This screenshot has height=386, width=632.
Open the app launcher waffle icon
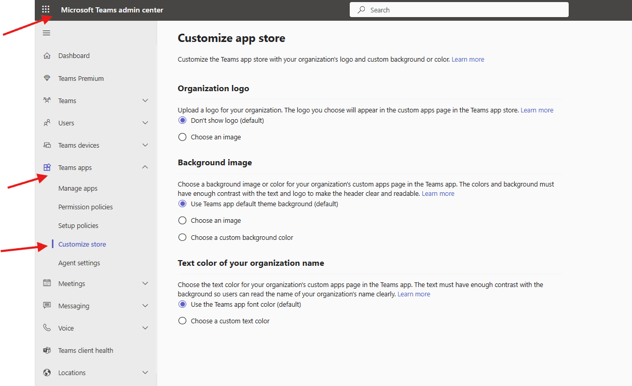46,9
